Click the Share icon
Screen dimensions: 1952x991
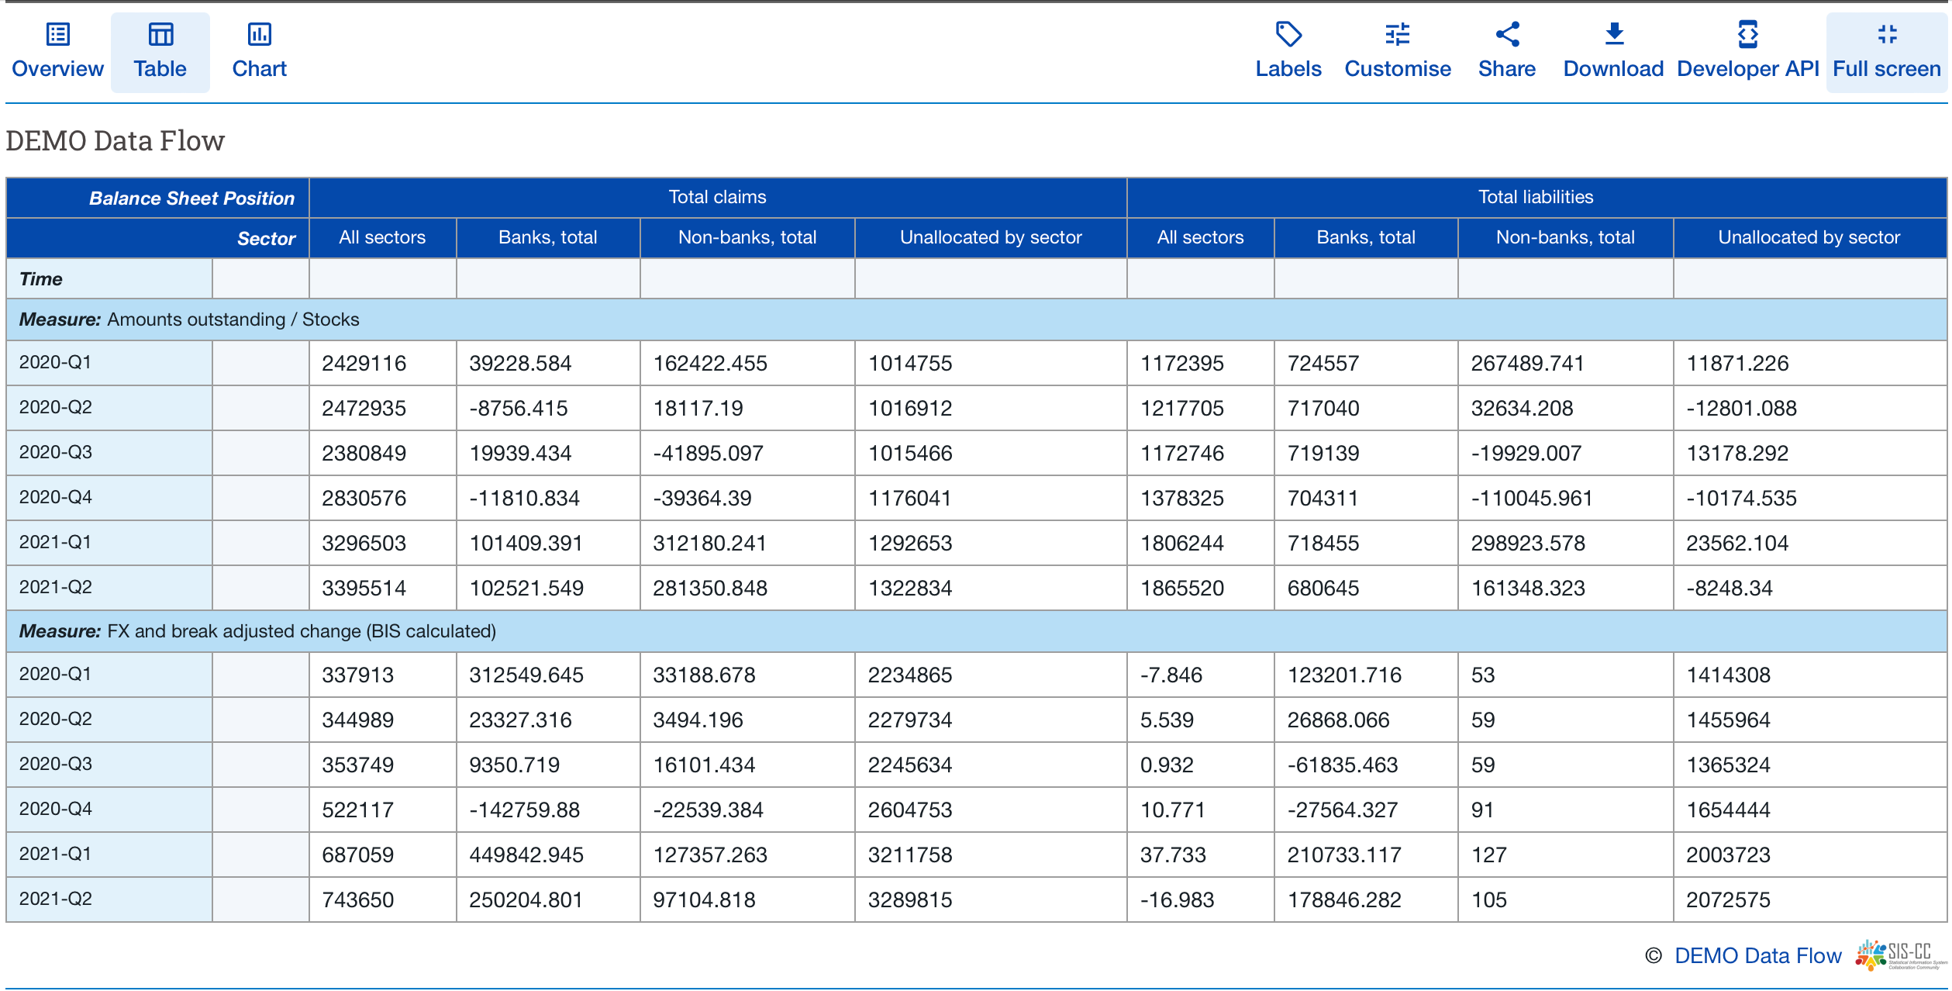pos(1506,35)
